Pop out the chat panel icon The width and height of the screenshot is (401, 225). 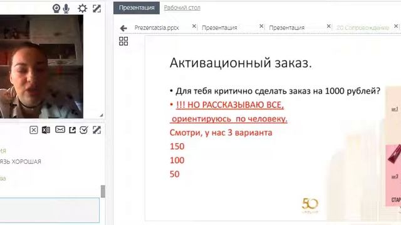[x=73, y=130]
